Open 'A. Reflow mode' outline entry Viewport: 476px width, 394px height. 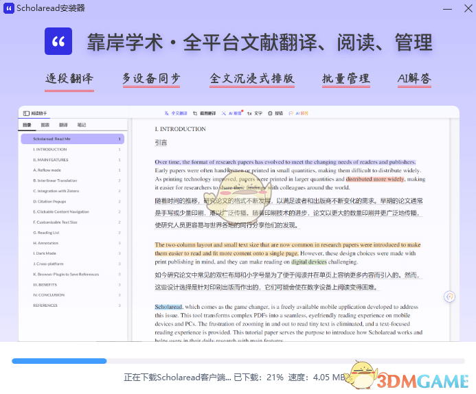pos(73,170)
